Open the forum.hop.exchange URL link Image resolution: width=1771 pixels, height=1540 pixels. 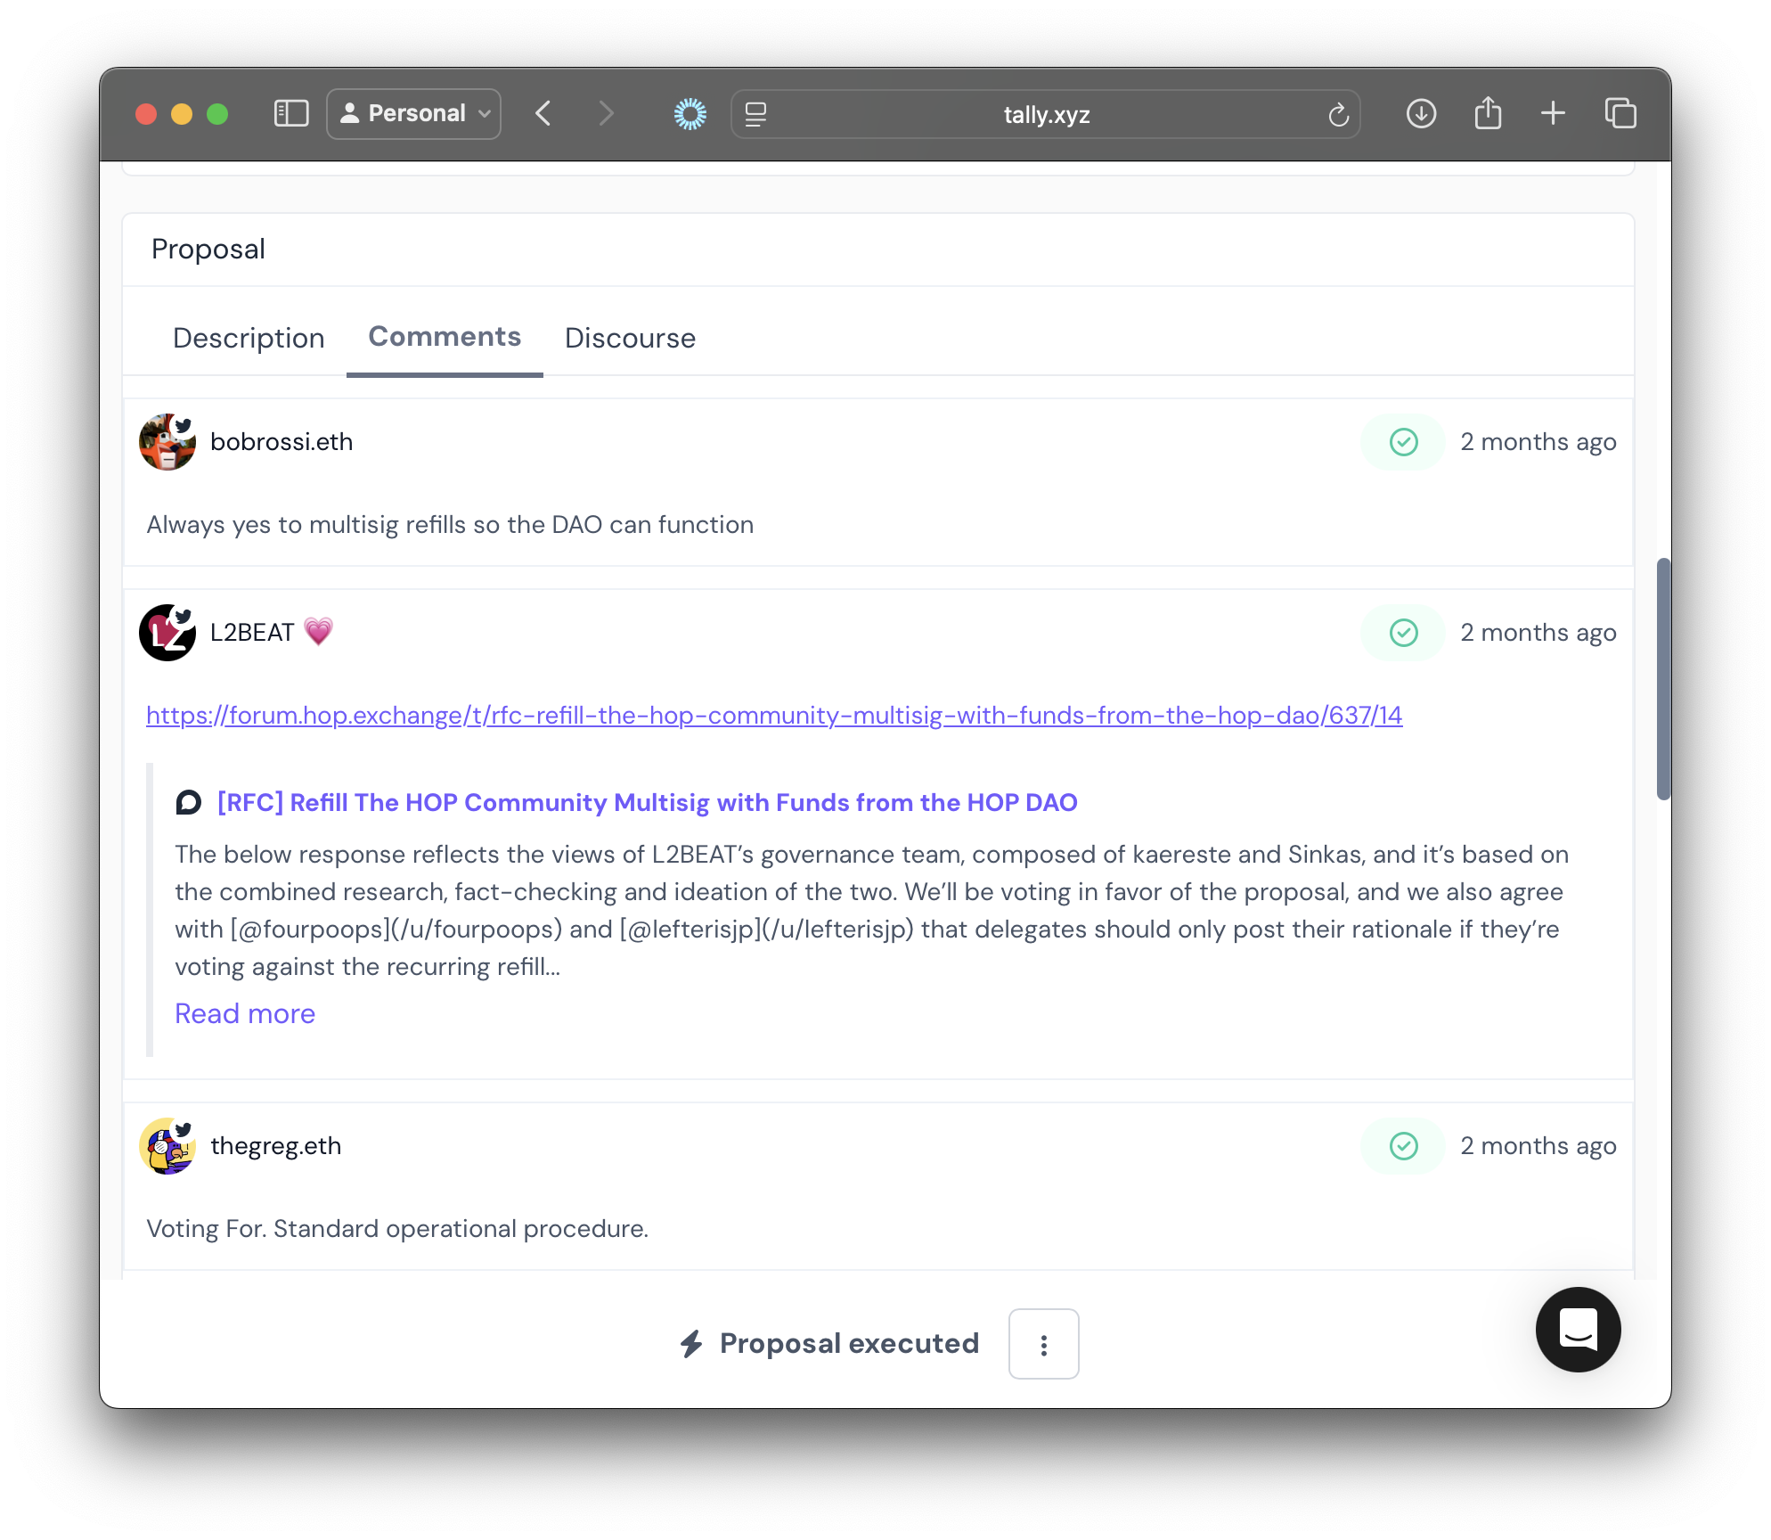pyautogui.click(x=774, y=716)
